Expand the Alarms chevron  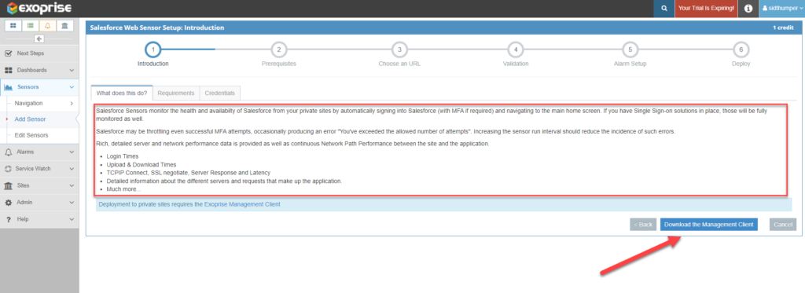(72, 152)
